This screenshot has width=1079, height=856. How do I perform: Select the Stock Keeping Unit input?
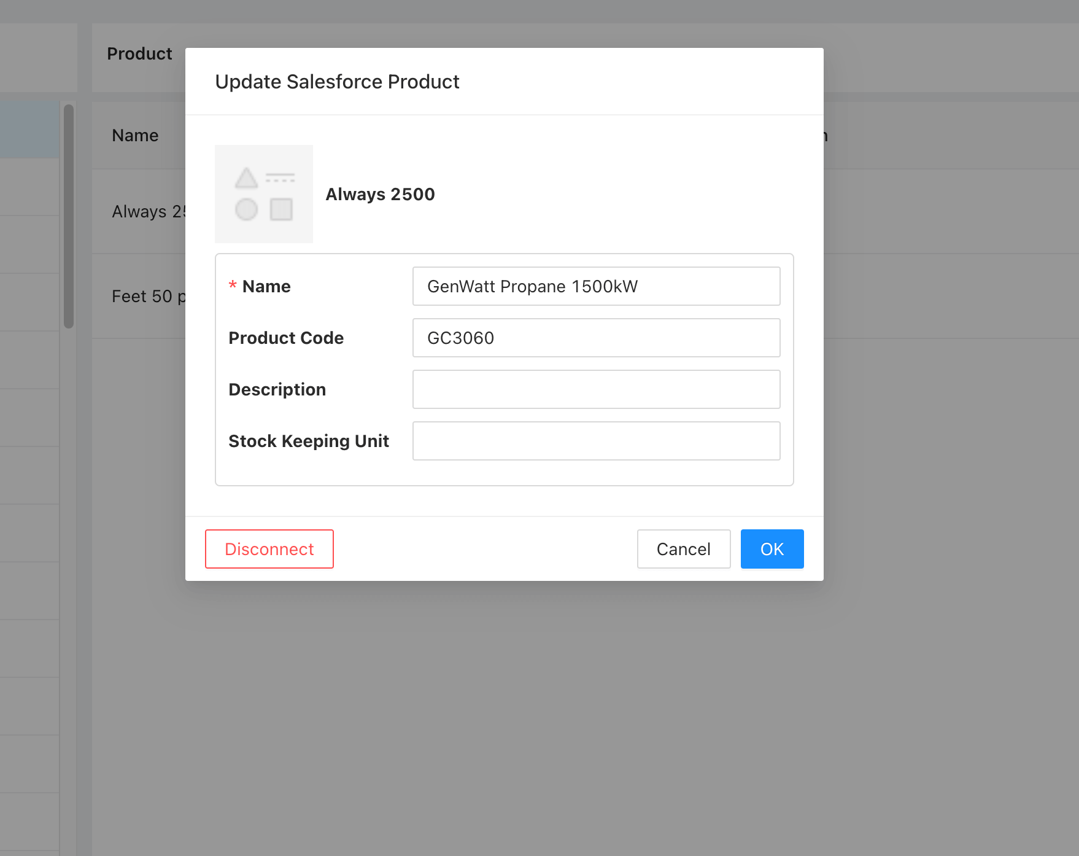[596, 441]
